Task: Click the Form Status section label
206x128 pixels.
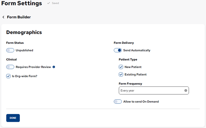Action: (15, 43)
